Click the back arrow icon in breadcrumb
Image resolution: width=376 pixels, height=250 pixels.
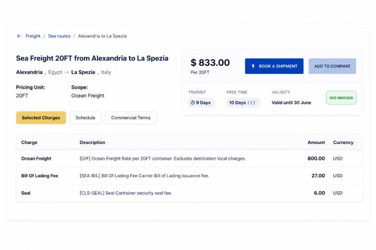click(x=19, y=36)
